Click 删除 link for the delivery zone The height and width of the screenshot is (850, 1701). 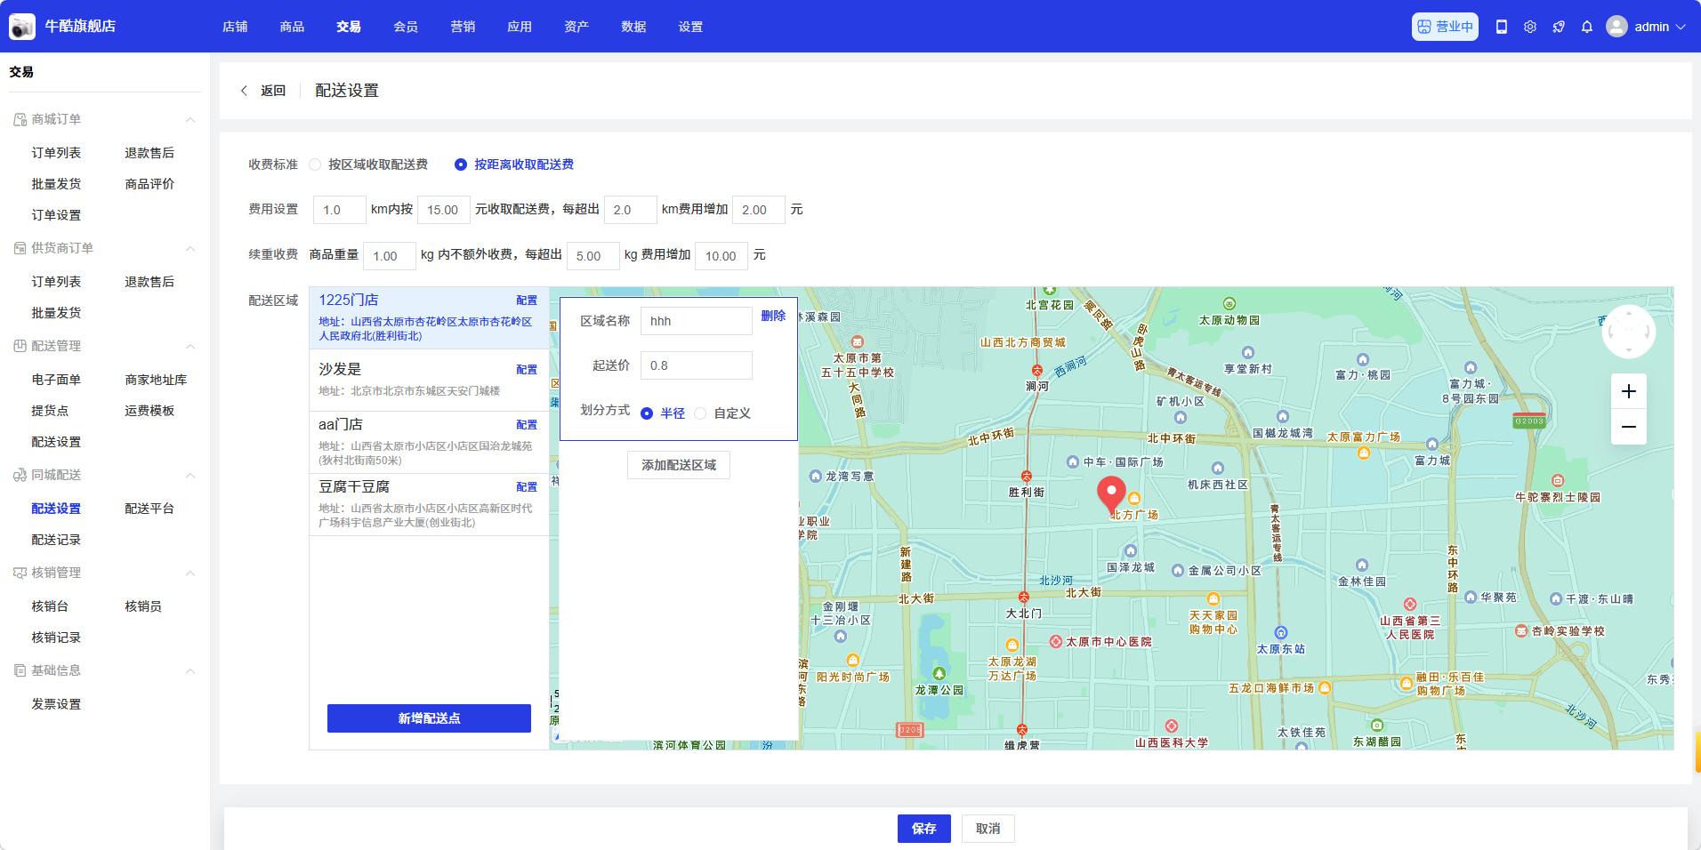pyautogui.click(x=773, y=316)
